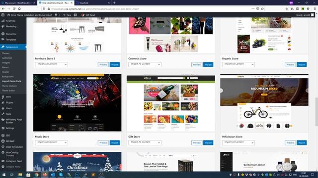Go to the browser home page

coord(19,9)
